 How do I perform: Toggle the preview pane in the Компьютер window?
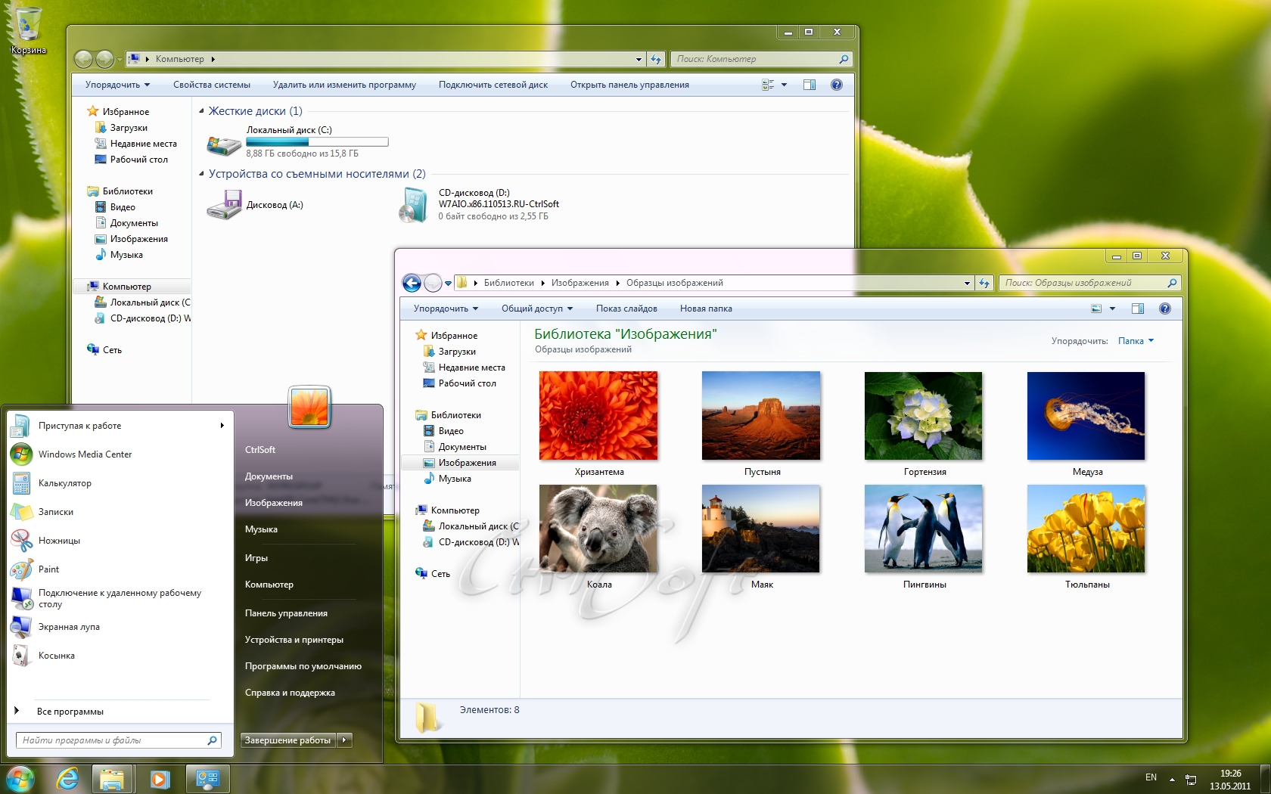point(809,85)
